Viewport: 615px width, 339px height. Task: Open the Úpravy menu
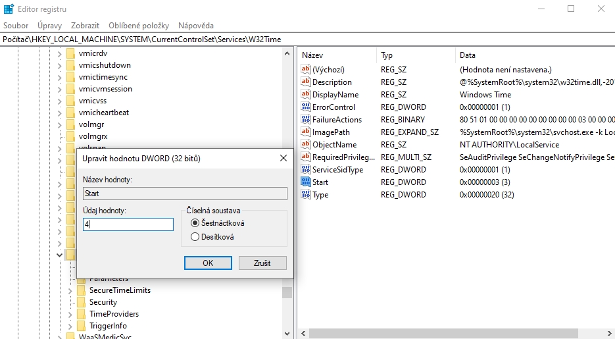coord(50,26)
